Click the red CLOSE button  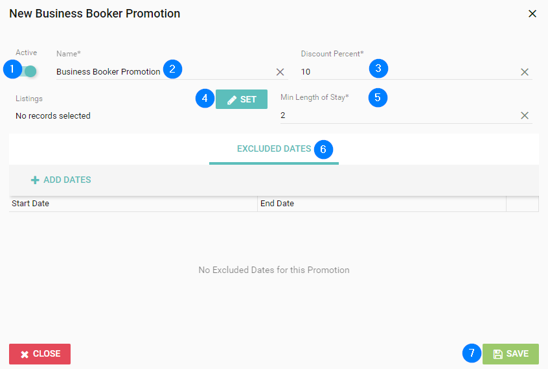tap(40, 354)
